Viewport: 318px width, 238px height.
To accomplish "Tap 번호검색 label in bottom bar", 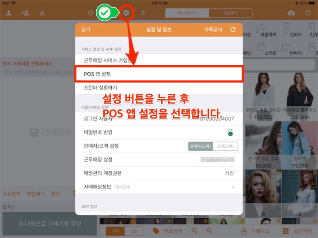I will click(173, 231).
